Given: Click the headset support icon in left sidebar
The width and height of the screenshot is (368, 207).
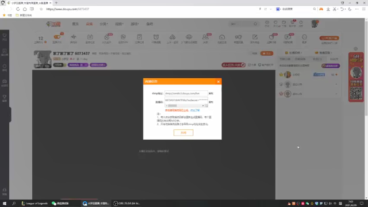Looking at the screenshot, I should [x=5, y=191].
